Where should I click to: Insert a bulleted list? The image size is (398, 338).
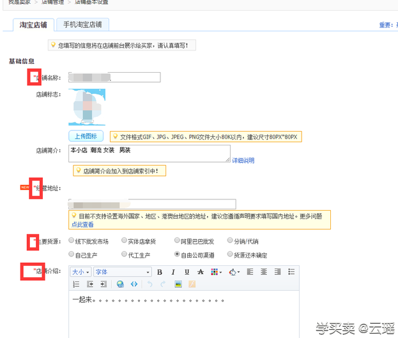[x=292, y=272]
